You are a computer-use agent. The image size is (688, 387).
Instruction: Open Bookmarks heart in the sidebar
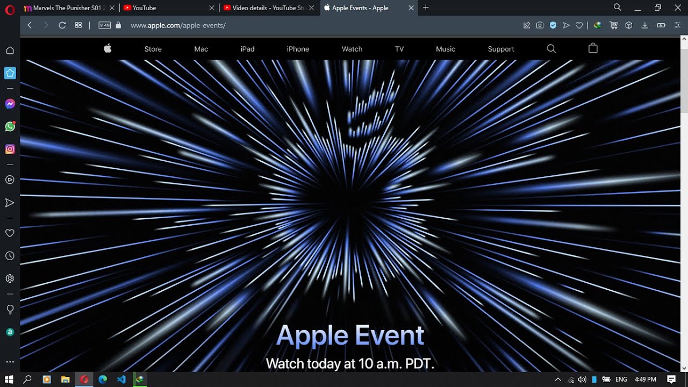[10, 233]
